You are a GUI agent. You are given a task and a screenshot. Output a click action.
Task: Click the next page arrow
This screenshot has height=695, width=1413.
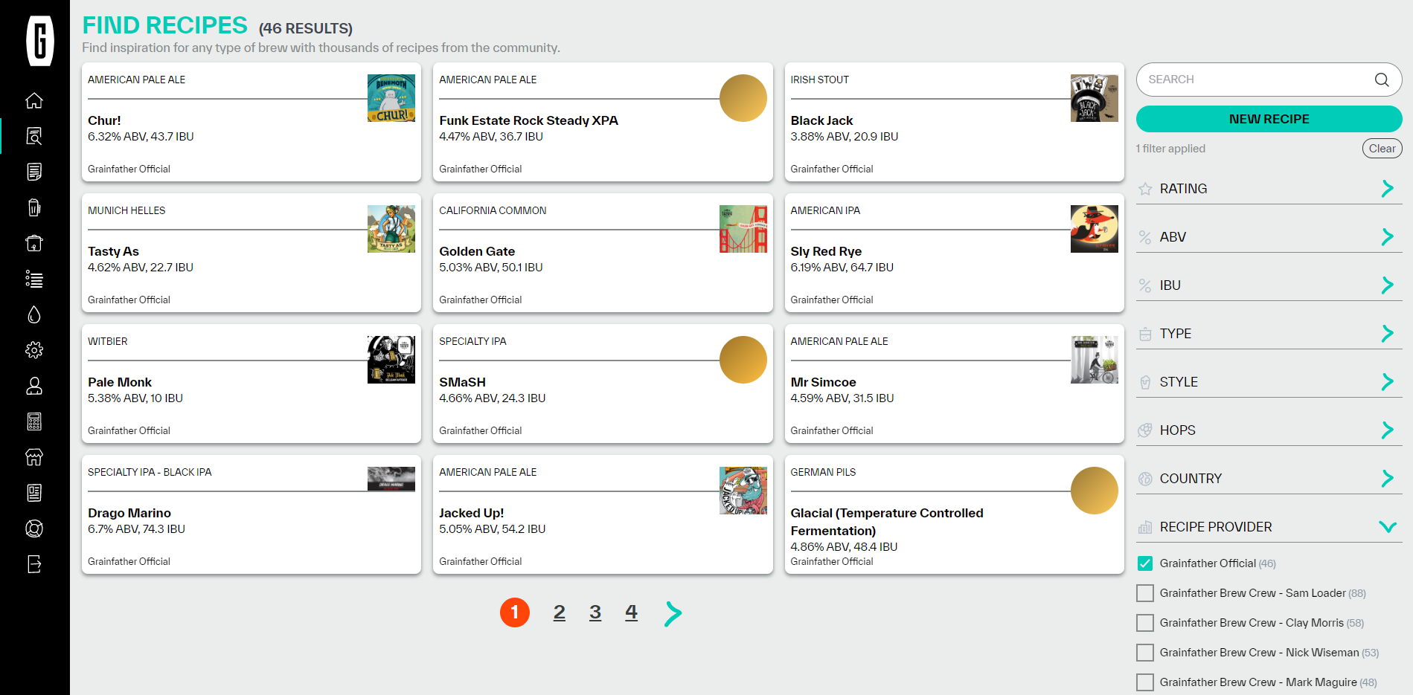coord(673,613)
